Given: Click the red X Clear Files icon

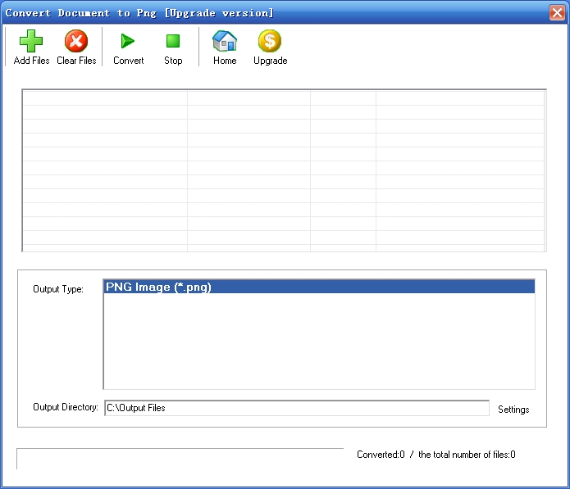Looking at the screenshot, I should [76, 41].
